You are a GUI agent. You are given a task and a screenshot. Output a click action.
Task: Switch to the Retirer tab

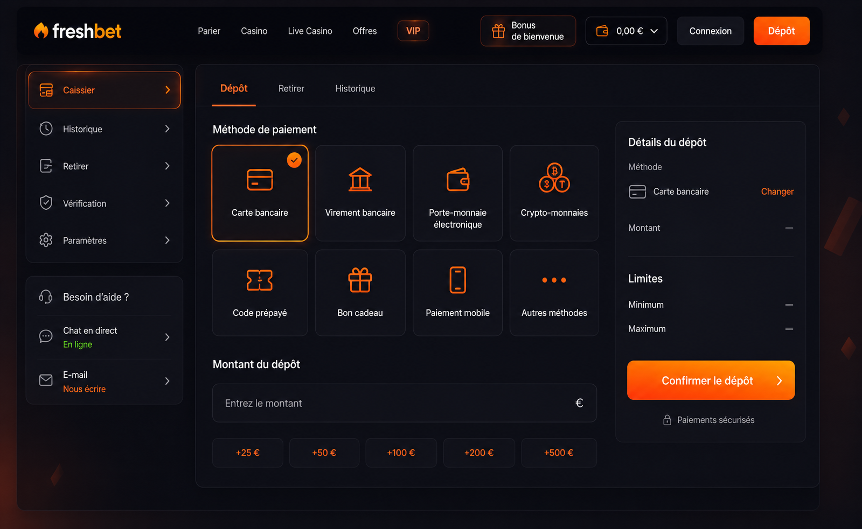pyautogui.click(x=291, y=88)
